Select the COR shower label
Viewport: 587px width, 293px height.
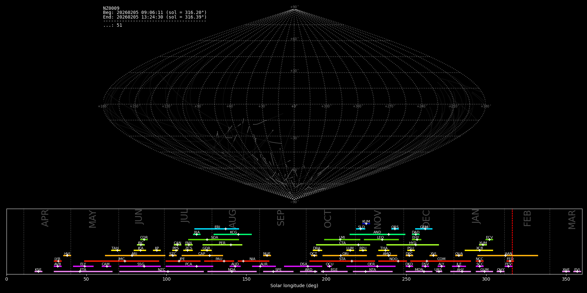tap(144, 238)
